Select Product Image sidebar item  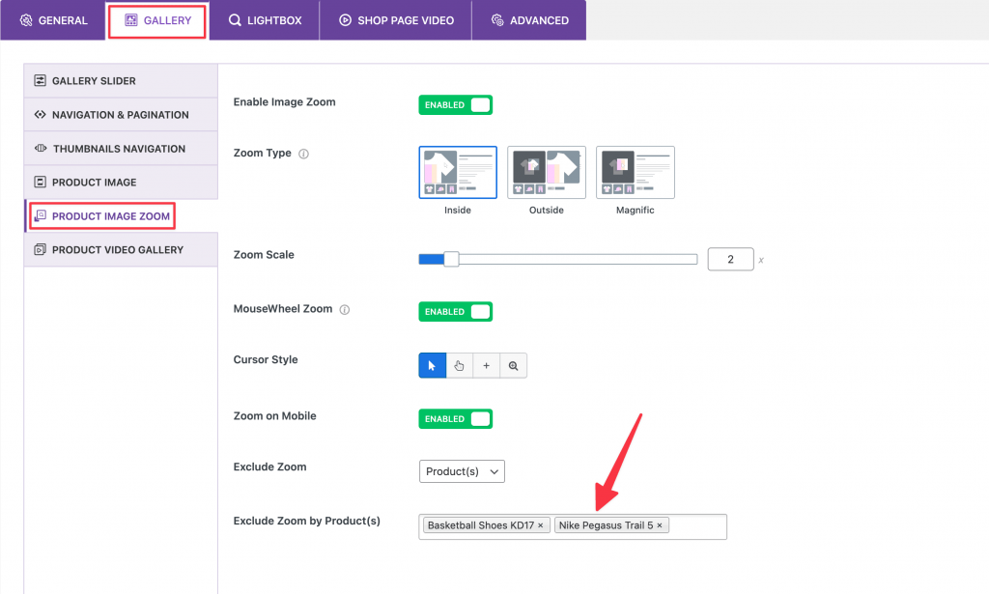click(x=121, y=183)
